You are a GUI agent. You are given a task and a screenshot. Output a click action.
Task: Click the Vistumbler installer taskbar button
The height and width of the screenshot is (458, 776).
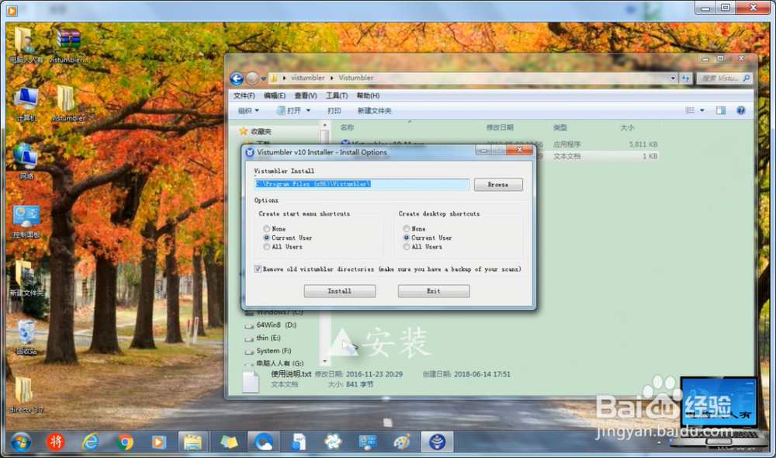click(436, 442)
